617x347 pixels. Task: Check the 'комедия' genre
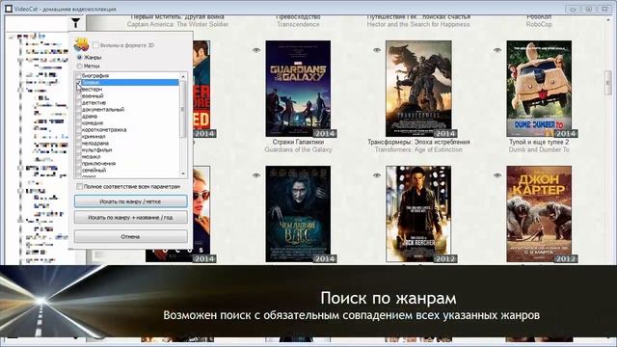78,123
